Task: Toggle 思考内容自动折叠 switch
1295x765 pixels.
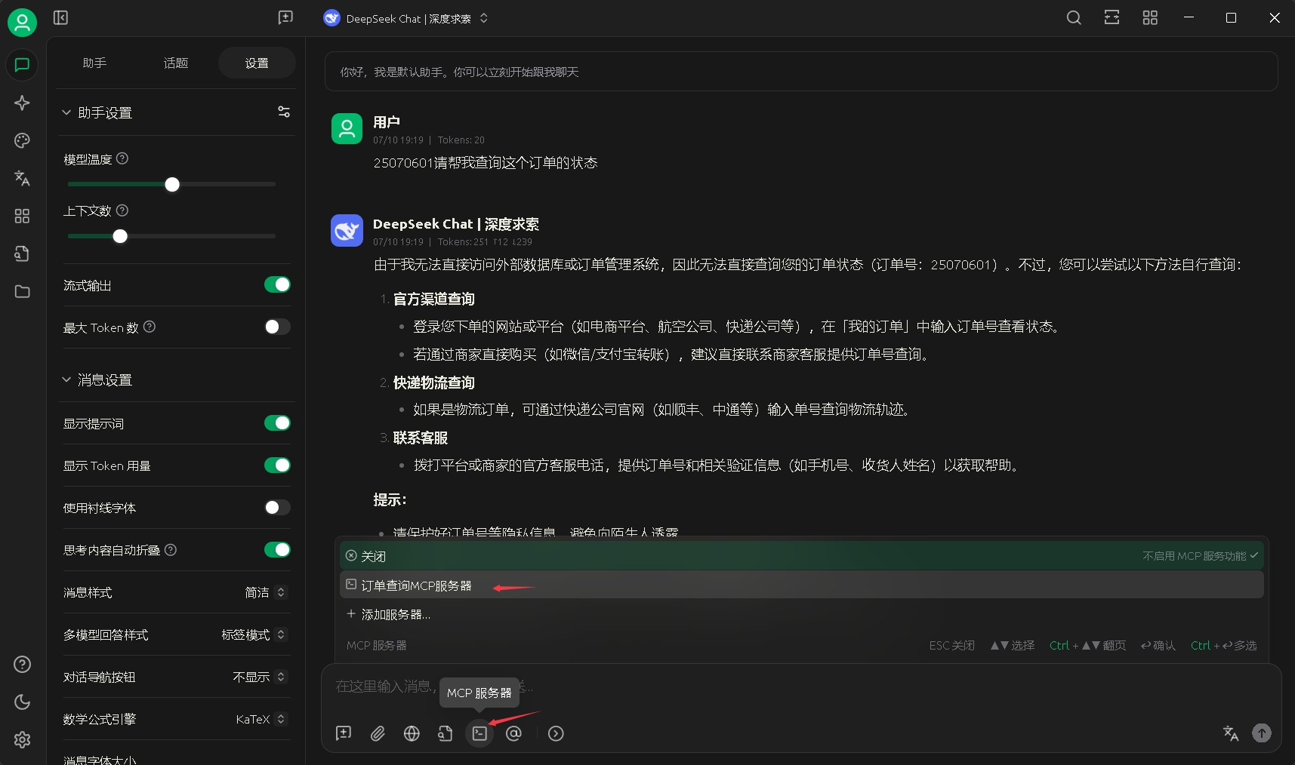Action: click(x=277, y=550)
